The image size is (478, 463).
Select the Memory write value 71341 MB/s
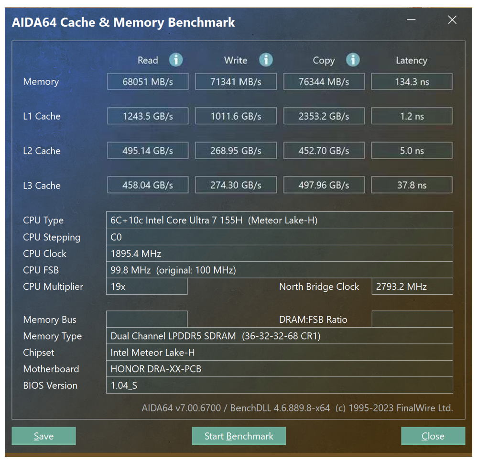click(x=236, y=81)
